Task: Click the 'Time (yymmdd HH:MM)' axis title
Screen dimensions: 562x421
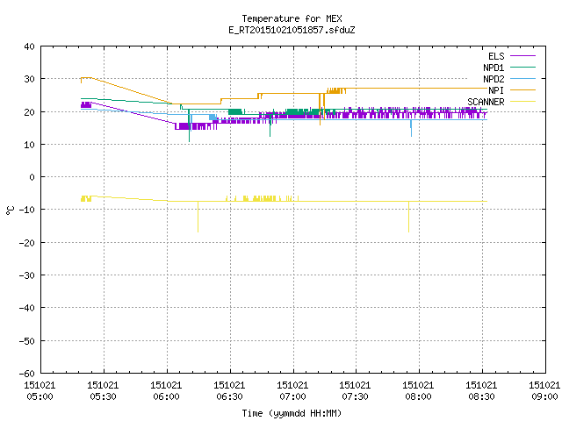Action: coord(292,413)
